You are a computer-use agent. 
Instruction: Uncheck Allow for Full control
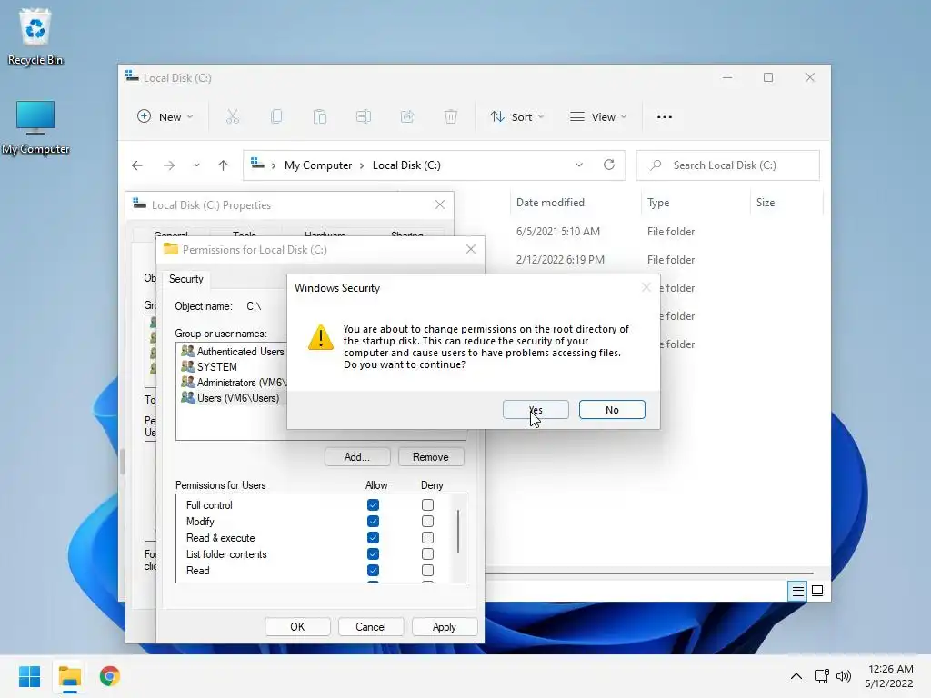pyautogui.click(x=373, y=505)
